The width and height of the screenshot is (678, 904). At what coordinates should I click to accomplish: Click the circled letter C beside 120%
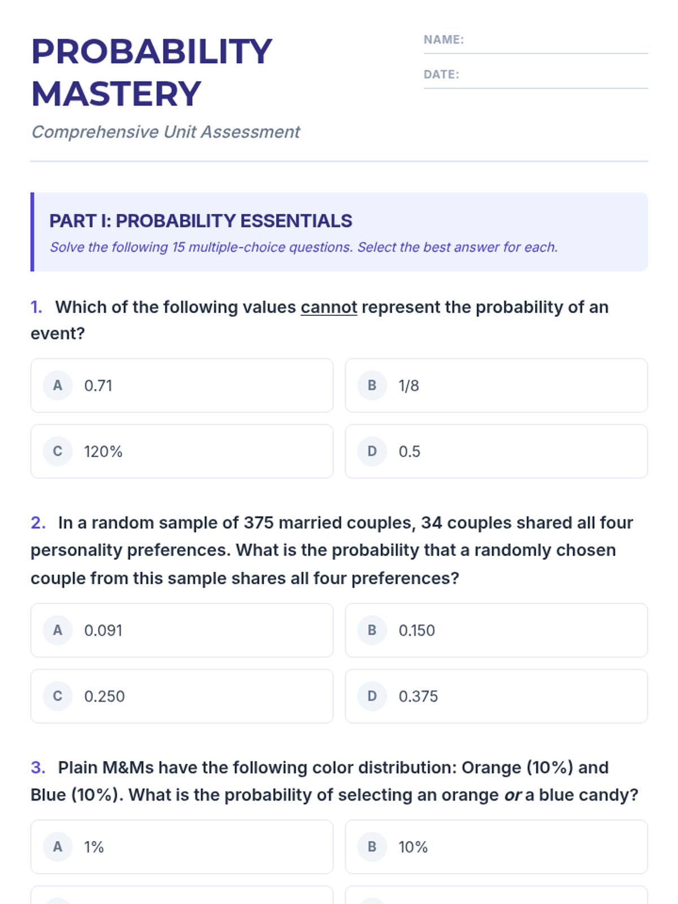coord(58,451)
